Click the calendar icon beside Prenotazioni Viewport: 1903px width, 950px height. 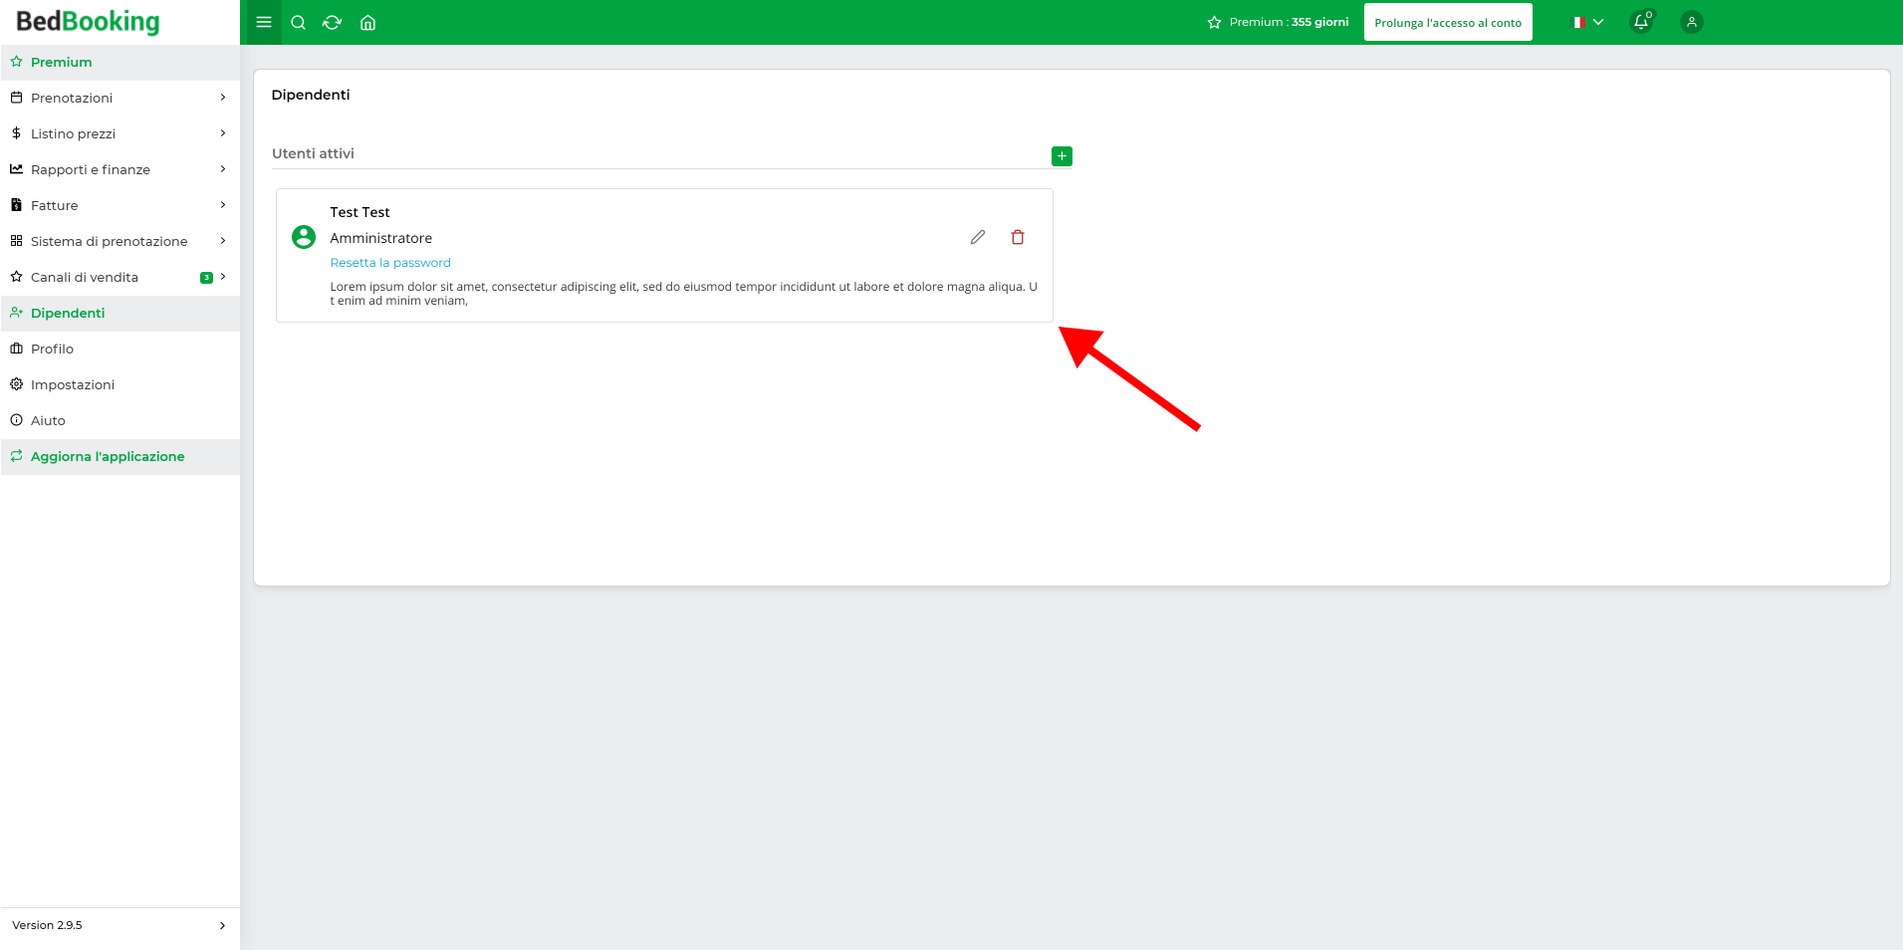(16, 98)
